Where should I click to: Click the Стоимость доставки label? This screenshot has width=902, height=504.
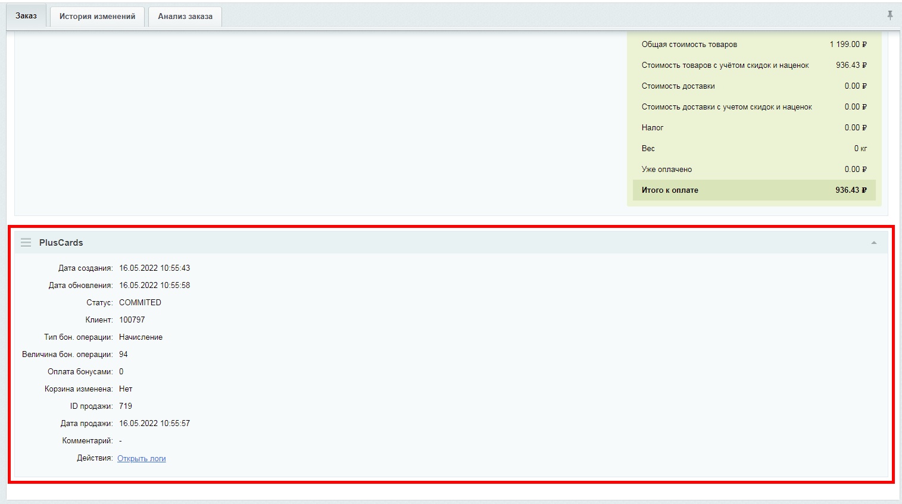pos(678,86)
